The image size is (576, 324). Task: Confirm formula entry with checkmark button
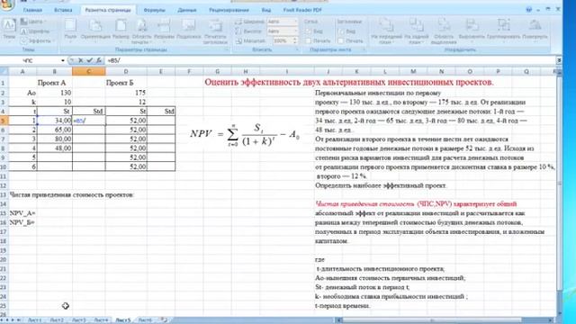tap(89, 60)
